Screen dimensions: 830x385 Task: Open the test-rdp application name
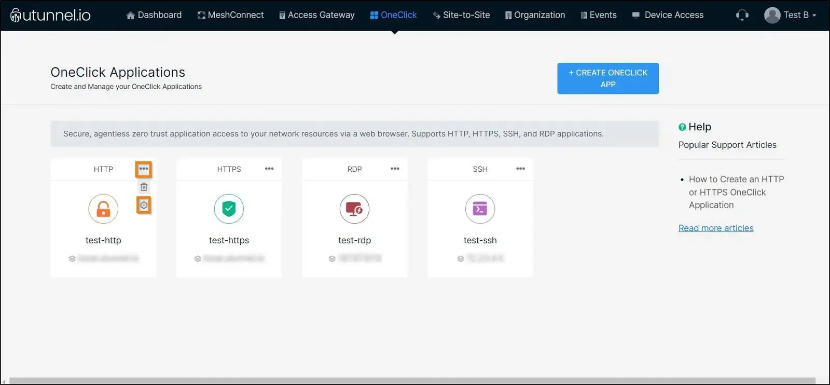click(354, 240)
